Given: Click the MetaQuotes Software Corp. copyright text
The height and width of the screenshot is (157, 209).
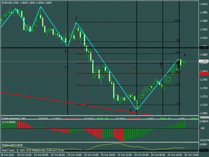Looking at the screenshot, I should (33, 150).
